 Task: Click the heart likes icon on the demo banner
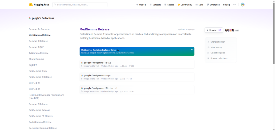click(189, 50)
